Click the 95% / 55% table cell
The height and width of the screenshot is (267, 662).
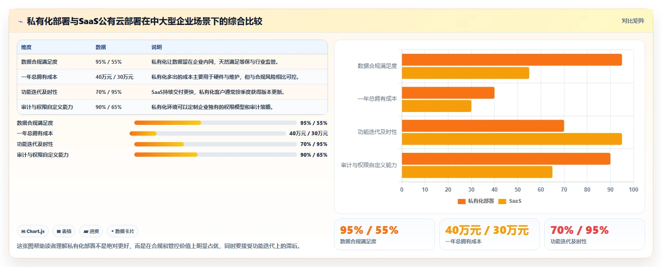coord(108,62)
